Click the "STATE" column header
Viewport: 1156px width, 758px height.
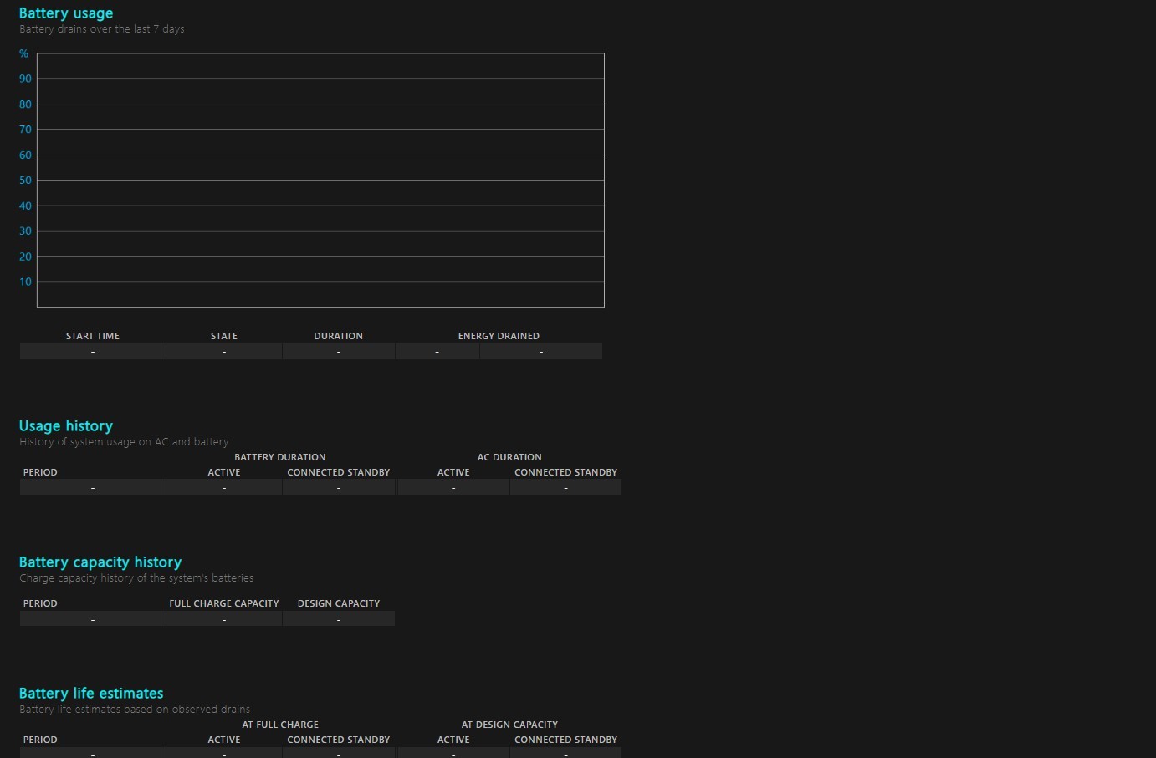tap(224, 336)
